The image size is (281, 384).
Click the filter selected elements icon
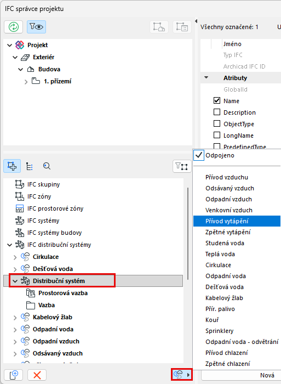(182, 166)
